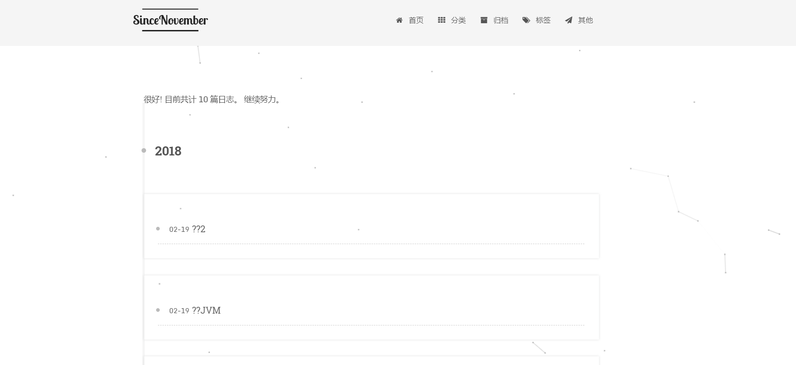The height and width of the screenshot is (365, 796).
Task: Click the paper plane icon beside 其他
Action: [x=568, y=20]
